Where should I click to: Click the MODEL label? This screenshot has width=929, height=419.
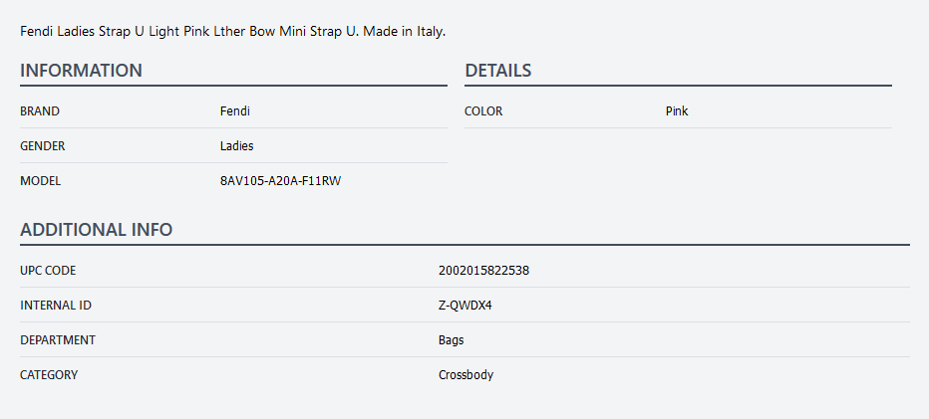click(41, 181)
